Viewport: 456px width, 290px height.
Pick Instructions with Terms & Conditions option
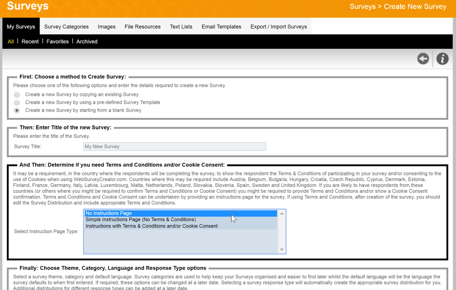tap(180, 226)
